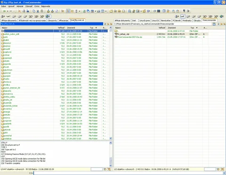Click the parent folder icon in right panel
226x175 pixels.
tap(116, 31)
